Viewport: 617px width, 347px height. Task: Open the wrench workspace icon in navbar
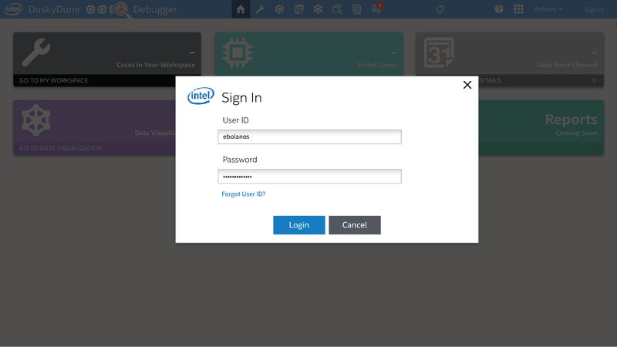[x=260, y=9]
